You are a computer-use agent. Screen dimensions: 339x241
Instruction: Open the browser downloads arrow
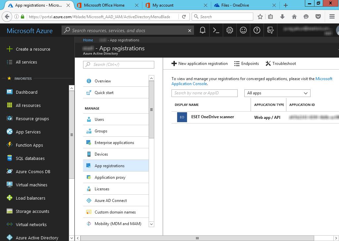point(282,17)
